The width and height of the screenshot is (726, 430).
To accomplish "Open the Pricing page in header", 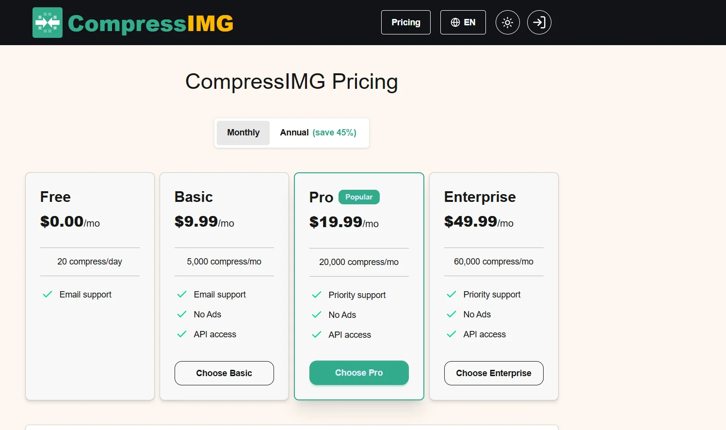I will (405, 22).
